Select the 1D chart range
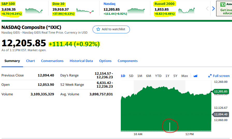The width and height of the screenshot is (232, 139). [x=123, y=76]
